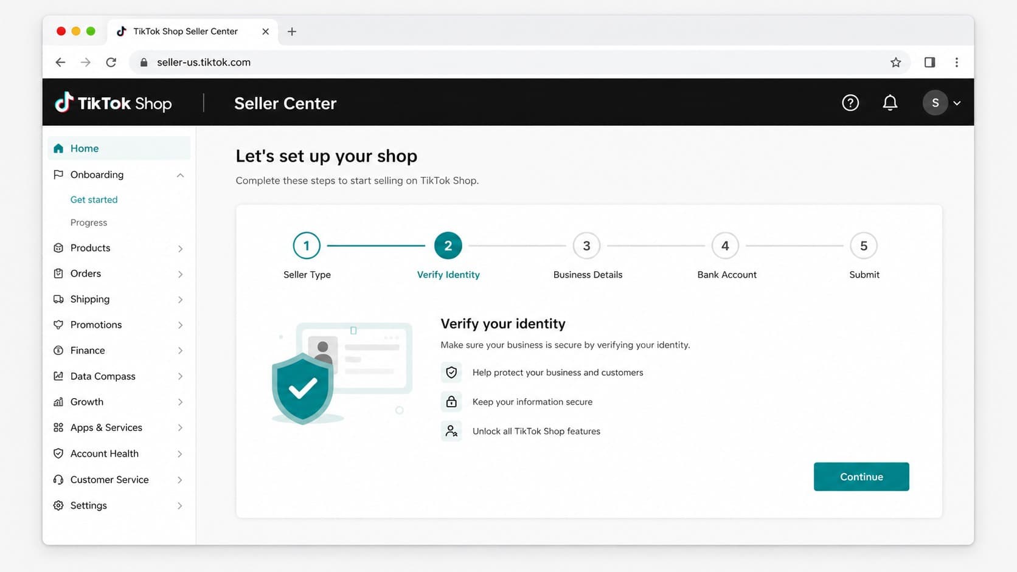Click the Onboarding flag icon
This screenshot has width=1017, height=572.
click(58, 174)
